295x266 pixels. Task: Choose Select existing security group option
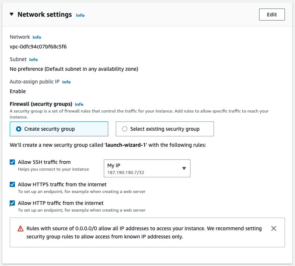click(x=125, y=129)
